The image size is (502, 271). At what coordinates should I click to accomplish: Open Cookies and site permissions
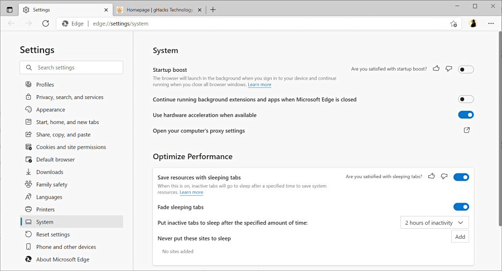72,147
